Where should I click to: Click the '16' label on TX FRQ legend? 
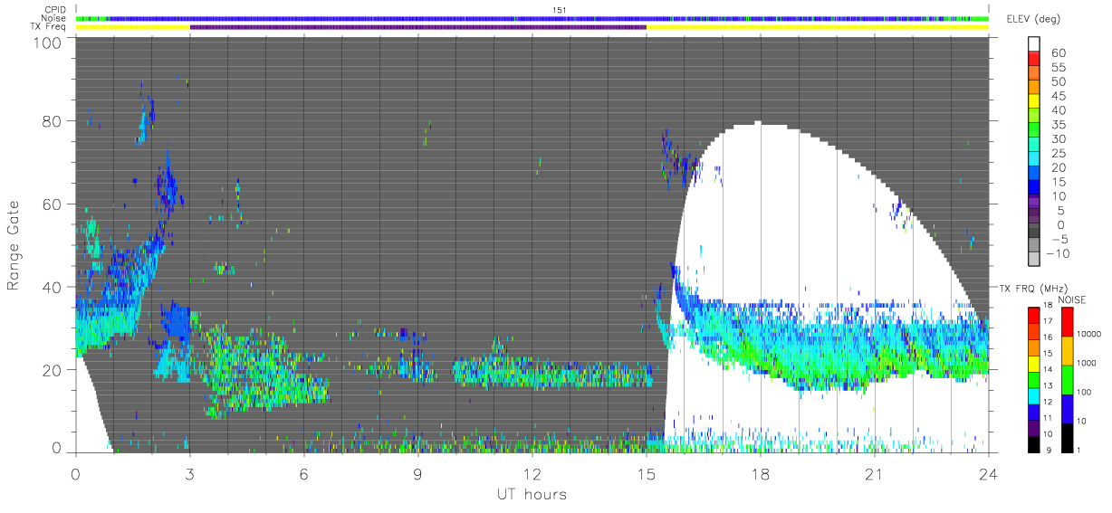[1049, 339]
